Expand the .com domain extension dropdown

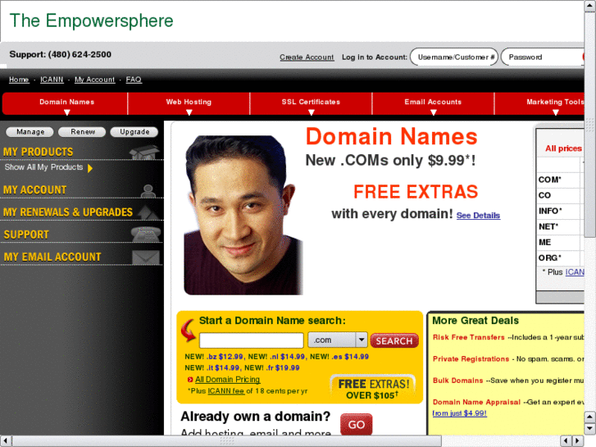(x=362, y=340)
